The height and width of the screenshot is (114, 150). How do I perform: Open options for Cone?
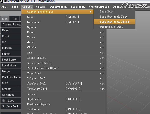[102, 32]
